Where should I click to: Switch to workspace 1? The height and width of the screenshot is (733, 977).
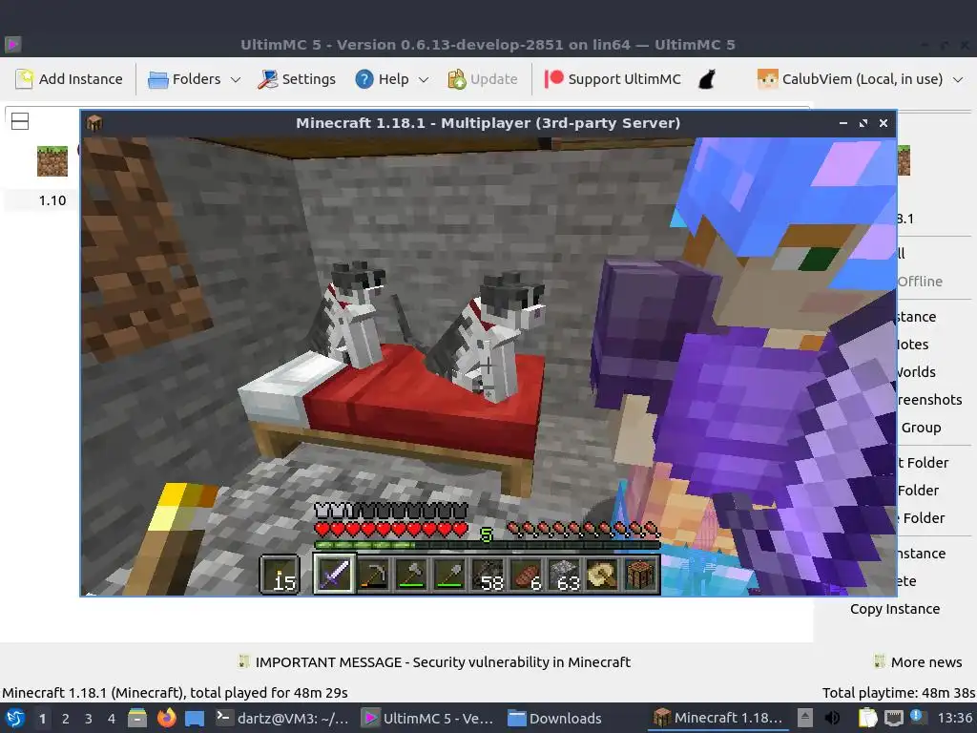tap(42, 719)
